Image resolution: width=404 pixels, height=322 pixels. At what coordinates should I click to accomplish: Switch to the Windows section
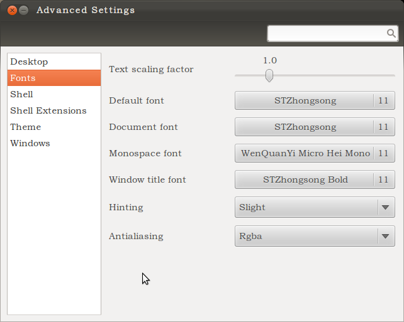pyautogui.click(x=54, y=143)
